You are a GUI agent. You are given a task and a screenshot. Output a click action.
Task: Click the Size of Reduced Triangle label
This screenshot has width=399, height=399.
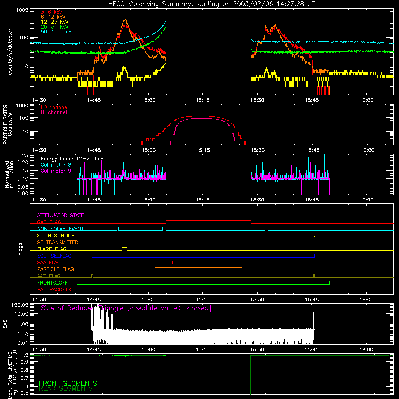(x=126, y=308)
